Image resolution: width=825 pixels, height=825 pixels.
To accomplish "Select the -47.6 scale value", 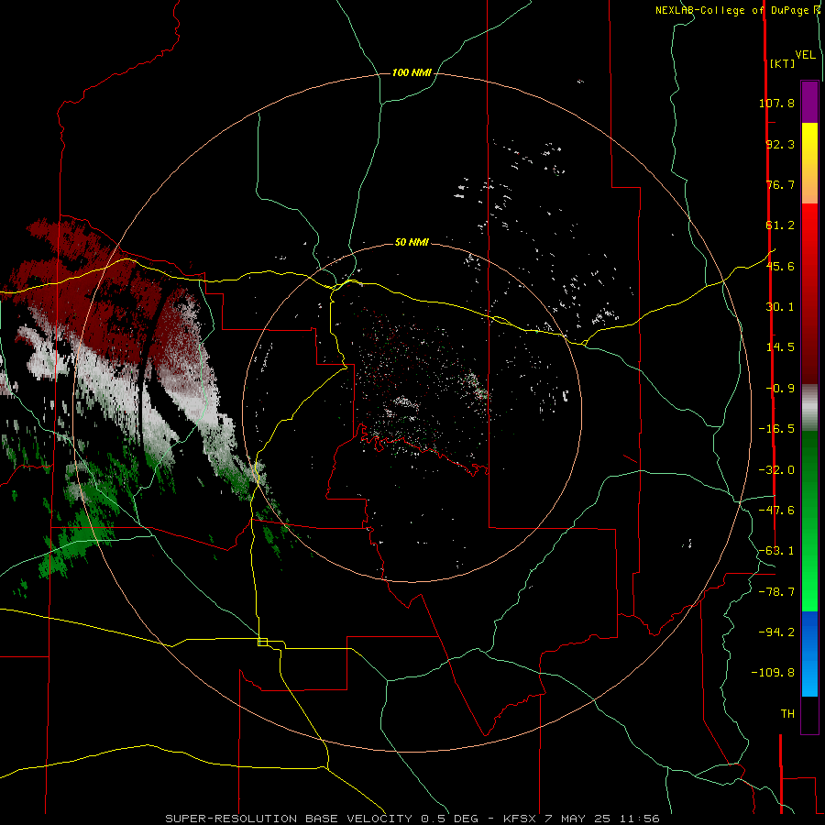I will coord(776,510).
